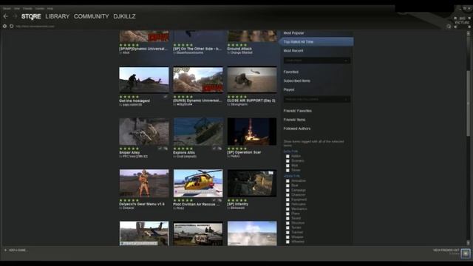
Task: Enable the Sound tag checkbox
Action: click(287, 218)
